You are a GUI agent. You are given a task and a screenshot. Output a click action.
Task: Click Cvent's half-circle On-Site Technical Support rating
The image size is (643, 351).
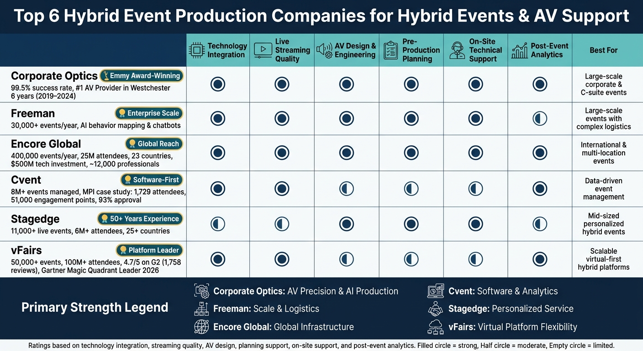[475, 189]
